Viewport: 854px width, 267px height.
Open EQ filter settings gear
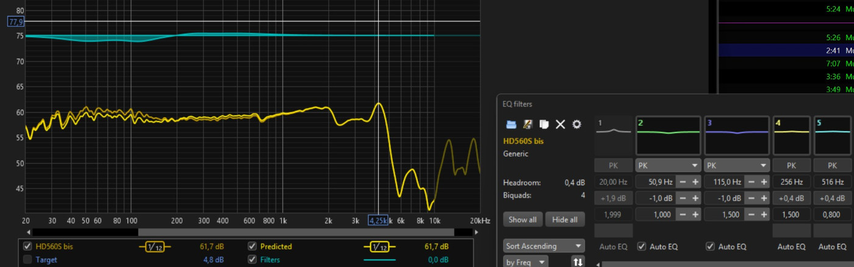(576, 124)
